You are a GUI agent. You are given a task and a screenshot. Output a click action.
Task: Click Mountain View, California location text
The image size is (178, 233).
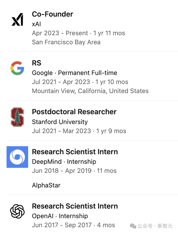[90, 91]
